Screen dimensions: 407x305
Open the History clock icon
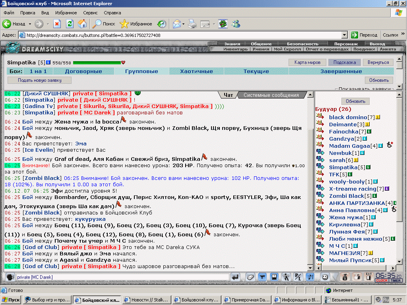[x=162, y=24]
